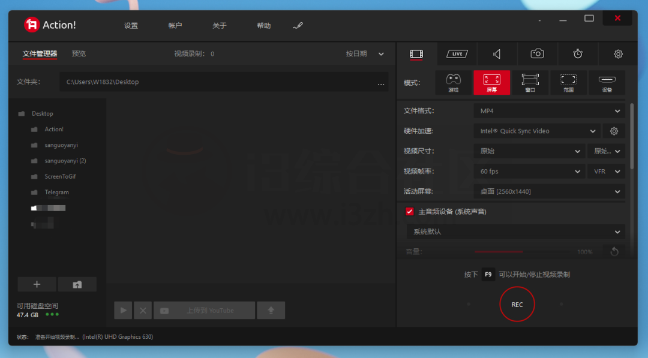This screenshot has width=648, height=358.
Task: Select the device recording mode (设备)
Action: 607,83
